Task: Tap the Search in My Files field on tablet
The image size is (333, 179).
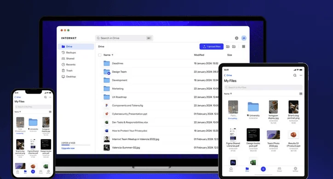Action: pyautogui.click(x=263, y=88)
